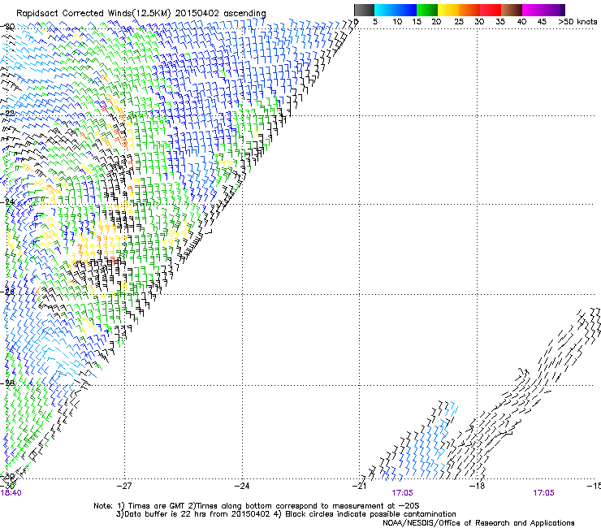Click the '-24' latitude axis label
This screenshot has height=528, width=601.
pyautogui.click(x=7, y=202)
